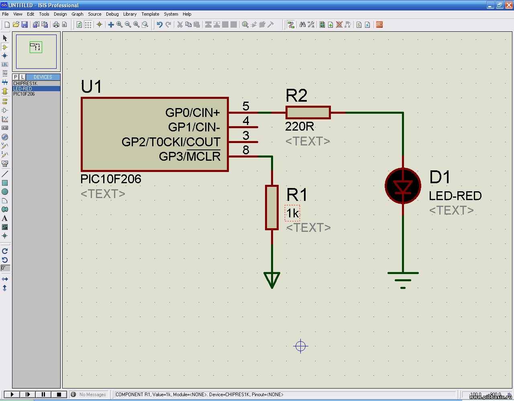
Task: Select the Graph mode tool
Action: [5, 119]
